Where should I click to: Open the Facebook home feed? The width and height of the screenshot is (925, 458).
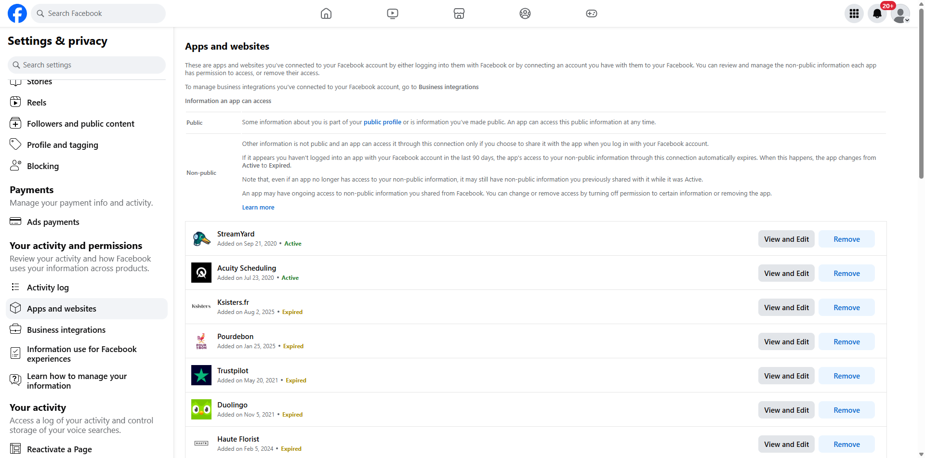[x=326, y=13]
